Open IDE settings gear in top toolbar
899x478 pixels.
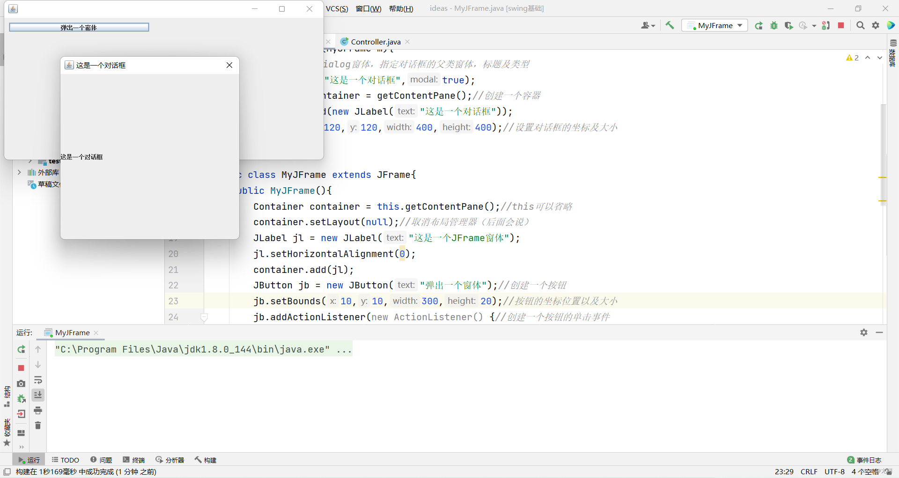click(x=876, y=25)
